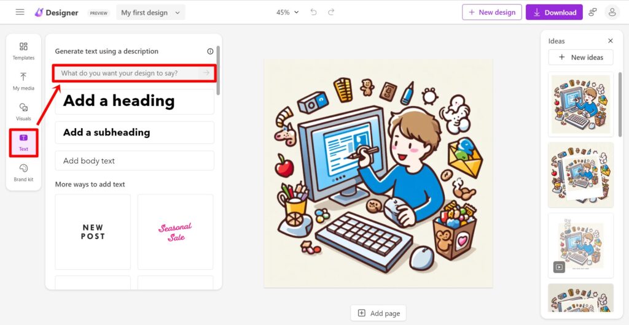Screen dimensions: 629x325
Task: Open the My media sidebar panel
Action: coord(24,81)
